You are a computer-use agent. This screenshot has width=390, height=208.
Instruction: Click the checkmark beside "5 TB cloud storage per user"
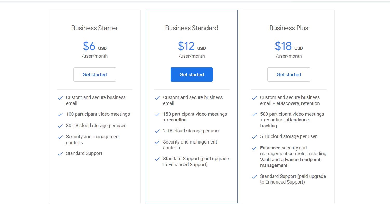point(254,137)
